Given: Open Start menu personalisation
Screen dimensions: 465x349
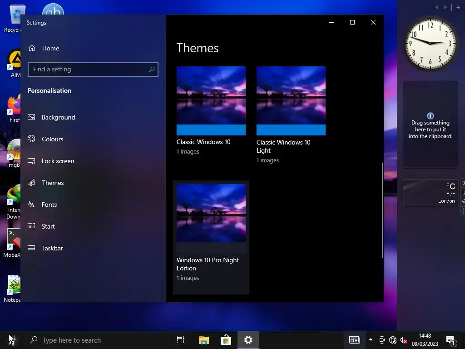Looking at the screenshot, I should coord(41,226).
